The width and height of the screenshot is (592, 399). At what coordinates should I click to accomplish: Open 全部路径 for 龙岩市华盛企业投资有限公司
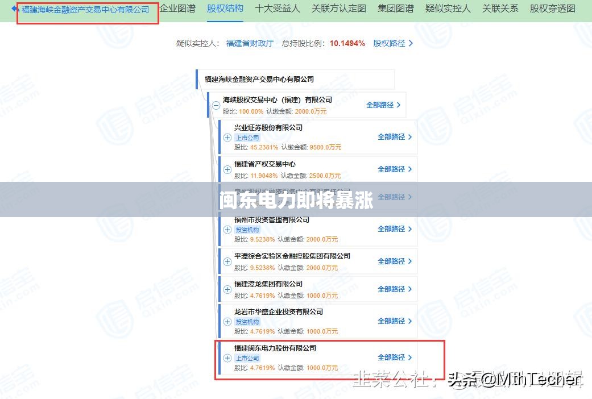pyautogui.click(x=395, y=321)
